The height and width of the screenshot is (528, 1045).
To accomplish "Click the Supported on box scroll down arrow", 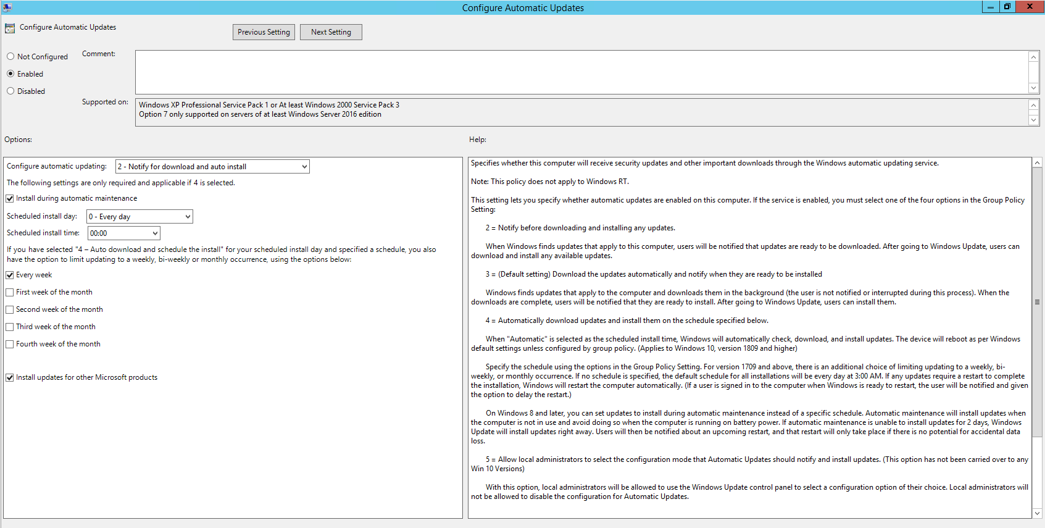I will click(1034, 120).
